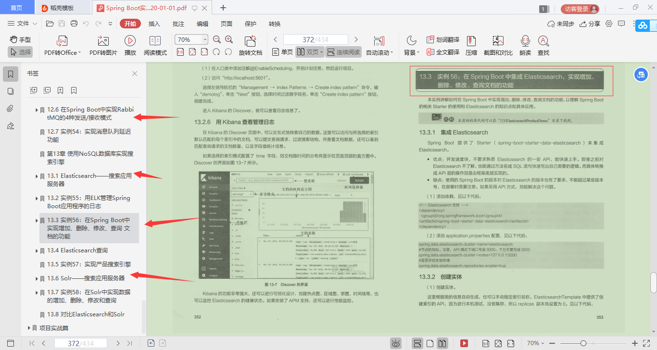Expand bookmark 12.6 RabbitMQ entry
This screenshot has height=350, width=657.
(37, 110)
